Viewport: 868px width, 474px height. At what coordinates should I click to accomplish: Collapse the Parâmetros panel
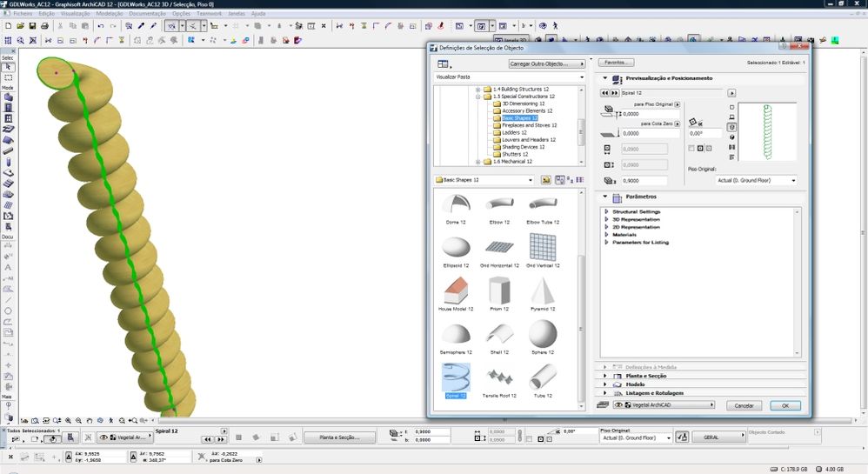point(605,197)
